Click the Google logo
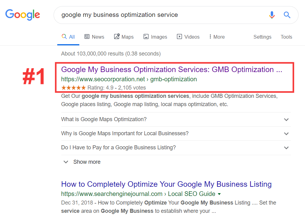Image resolution: width=305 pixels, height=222 pixels. point(23,15)
